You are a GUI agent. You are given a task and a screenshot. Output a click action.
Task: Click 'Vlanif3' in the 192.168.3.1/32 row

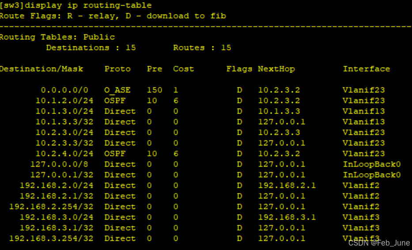click(361, 227)
